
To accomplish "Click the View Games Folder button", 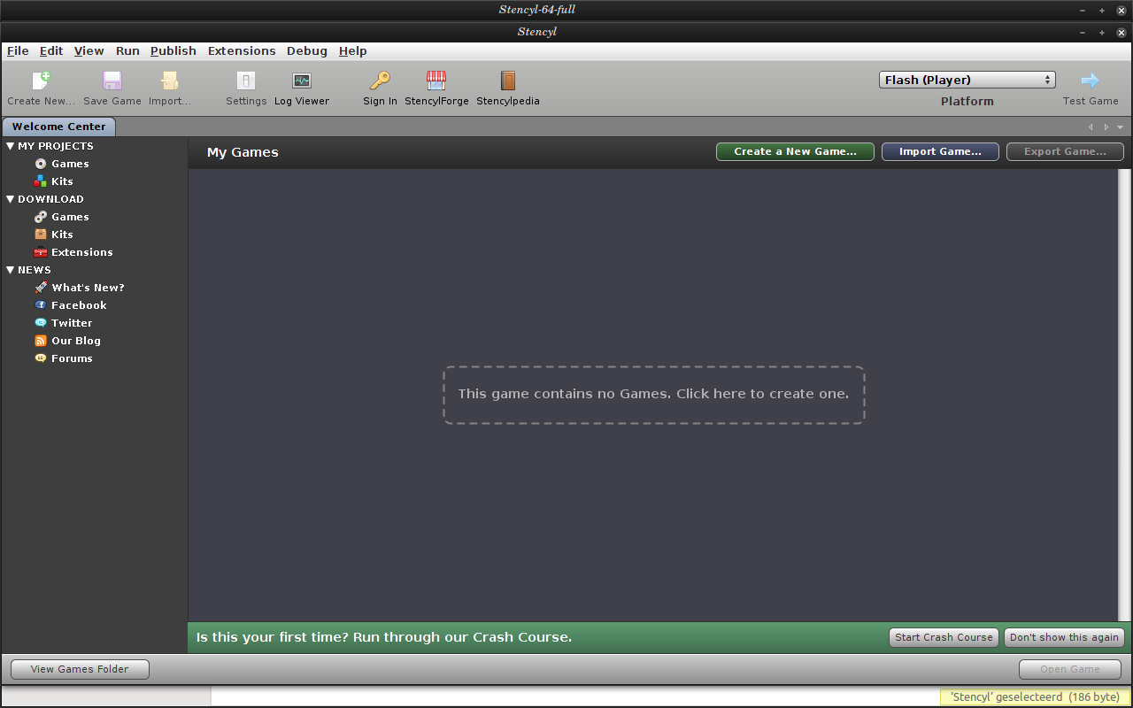I will coord(80,669).
